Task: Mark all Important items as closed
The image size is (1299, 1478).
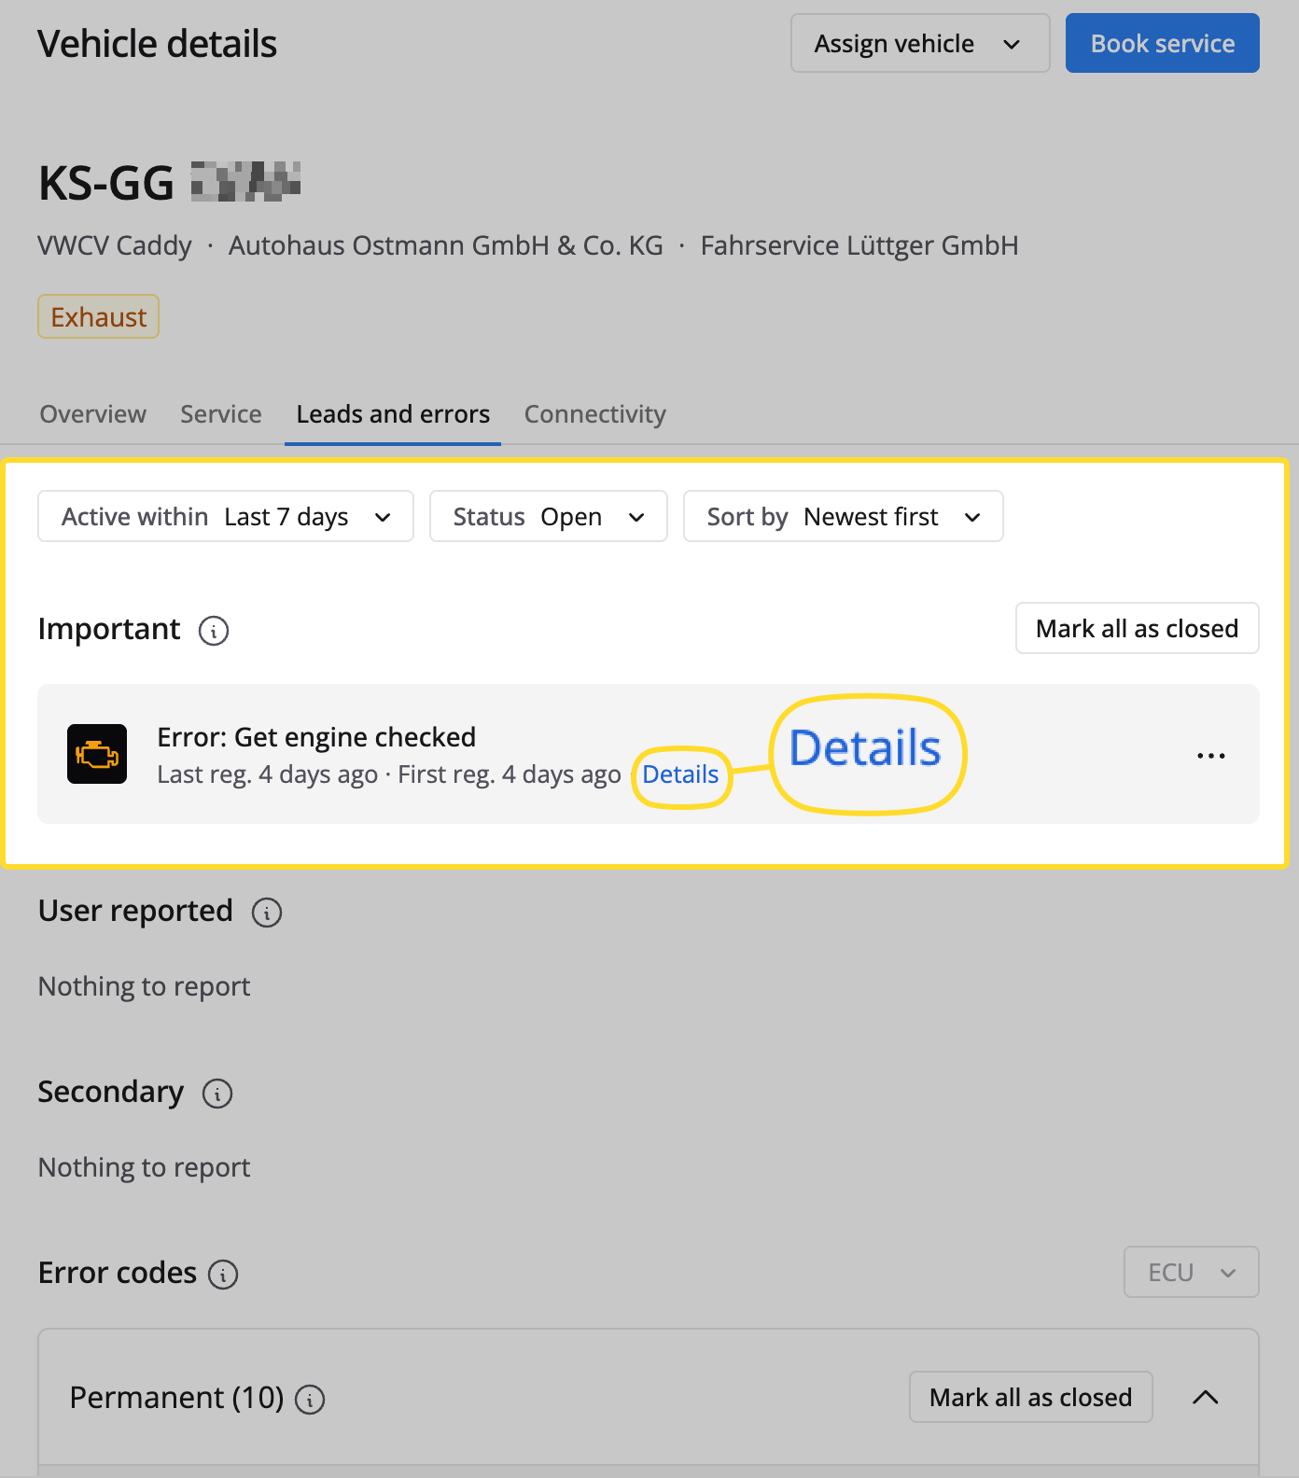Action: coord(1137,629)
